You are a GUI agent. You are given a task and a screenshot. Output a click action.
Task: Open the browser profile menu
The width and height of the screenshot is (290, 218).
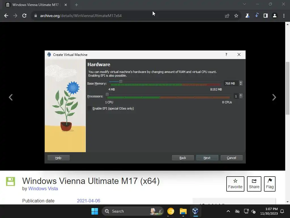[x=275, y=16]
